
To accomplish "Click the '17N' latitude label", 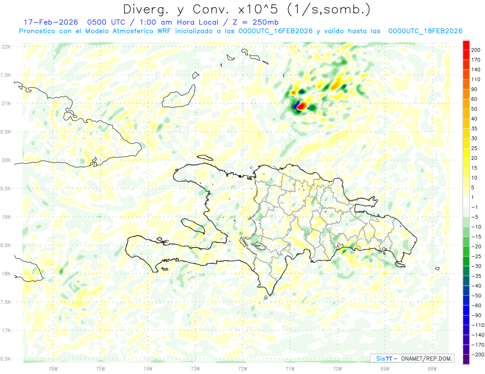I will click(x=6, y=330).
